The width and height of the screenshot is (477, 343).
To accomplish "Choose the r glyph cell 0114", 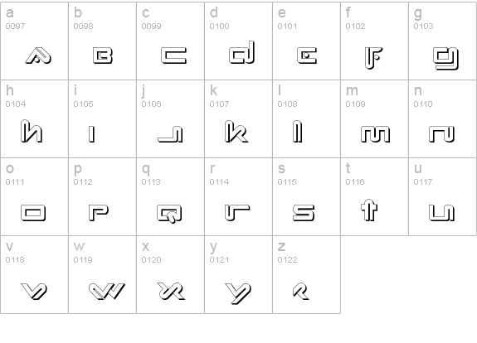I will coord(239,196).
